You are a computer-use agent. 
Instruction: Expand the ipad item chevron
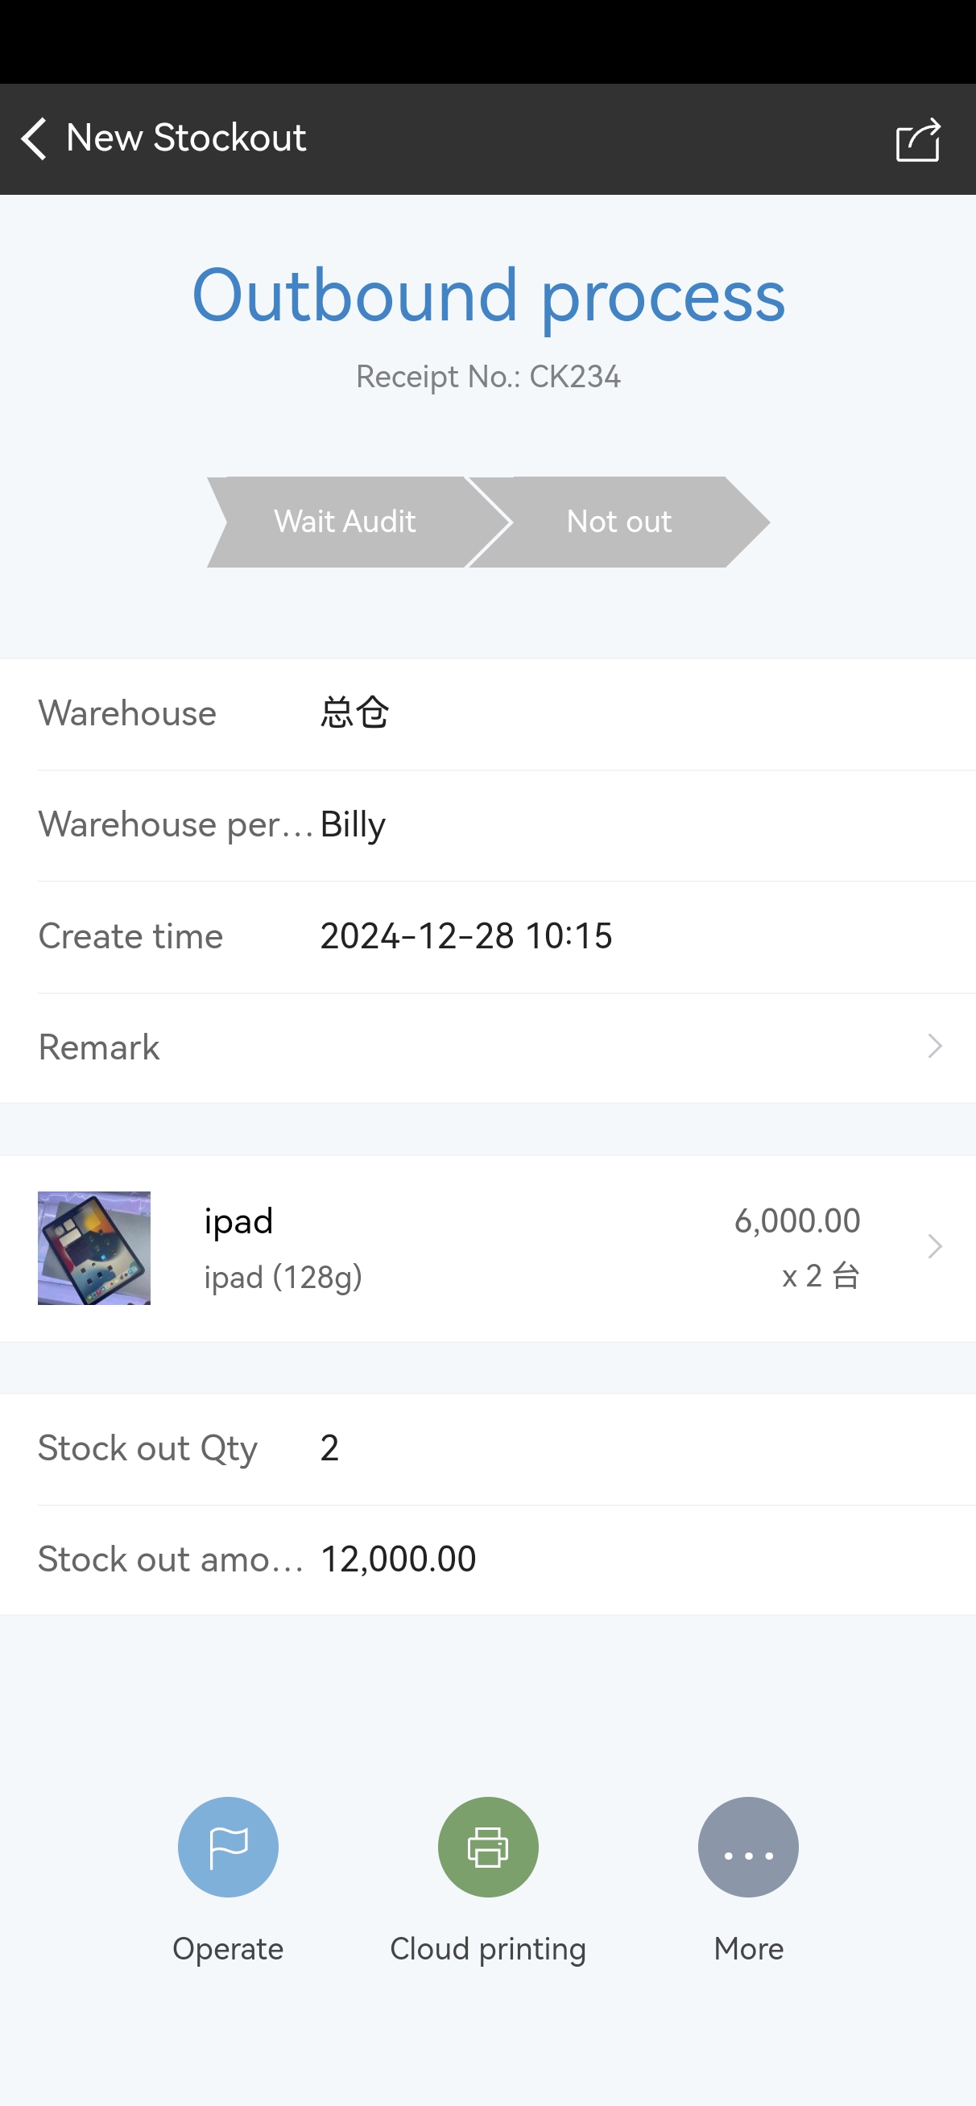[934, 1247]
